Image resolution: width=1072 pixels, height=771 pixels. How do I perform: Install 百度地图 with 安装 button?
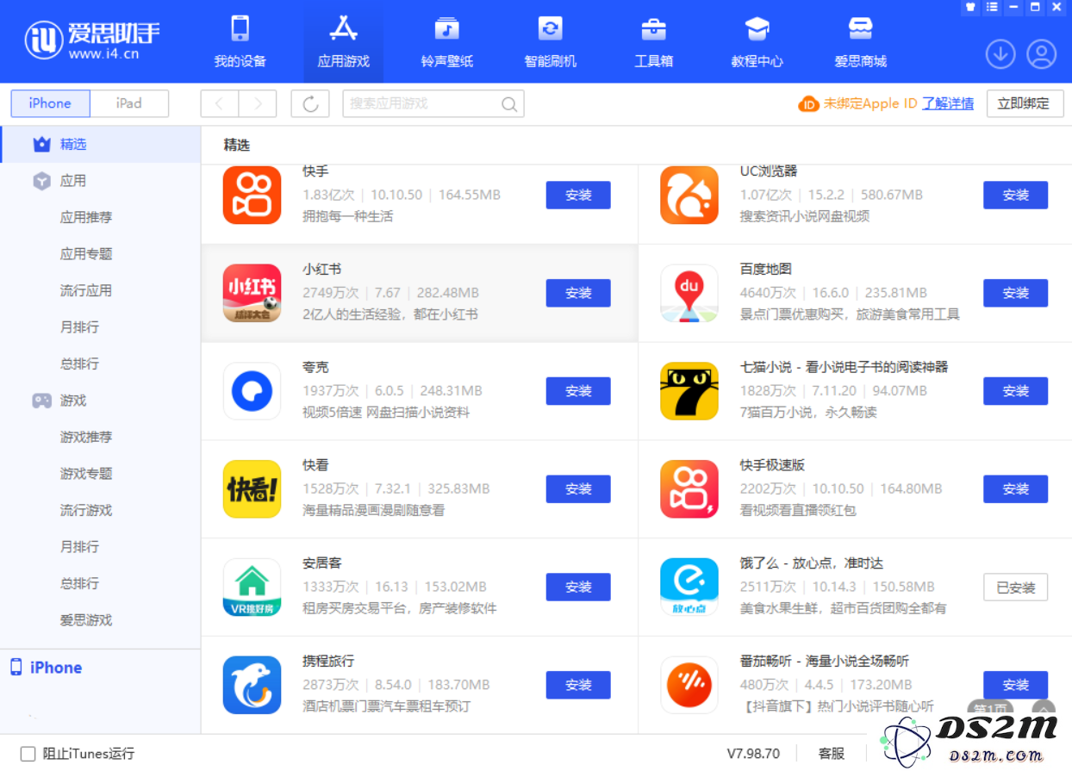tap(1016, 293)
